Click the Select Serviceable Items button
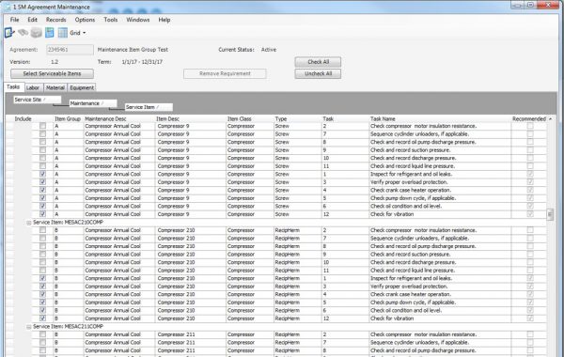 point(52,73)
